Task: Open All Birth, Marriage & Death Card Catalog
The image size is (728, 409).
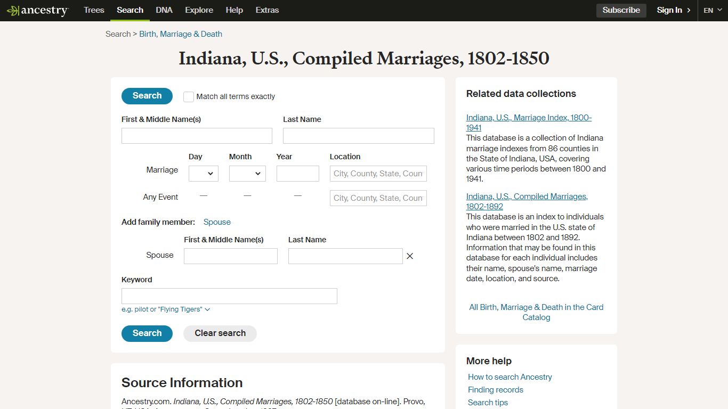Action: coord(536,312)
